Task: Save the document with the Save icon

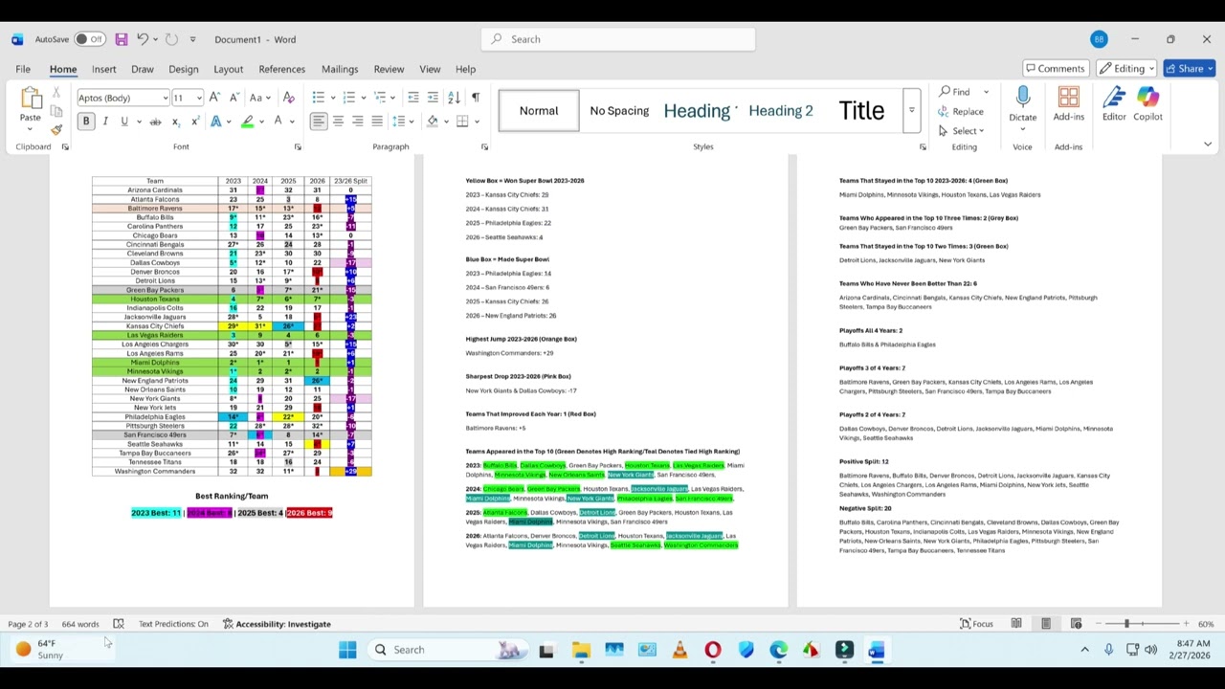Action: coord(122,39)
